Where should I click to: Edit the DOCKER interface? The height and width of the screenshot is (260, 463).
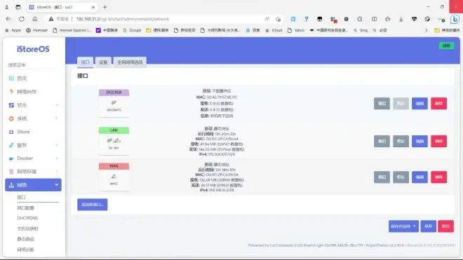pyautogui.click(x=420, y=104)
